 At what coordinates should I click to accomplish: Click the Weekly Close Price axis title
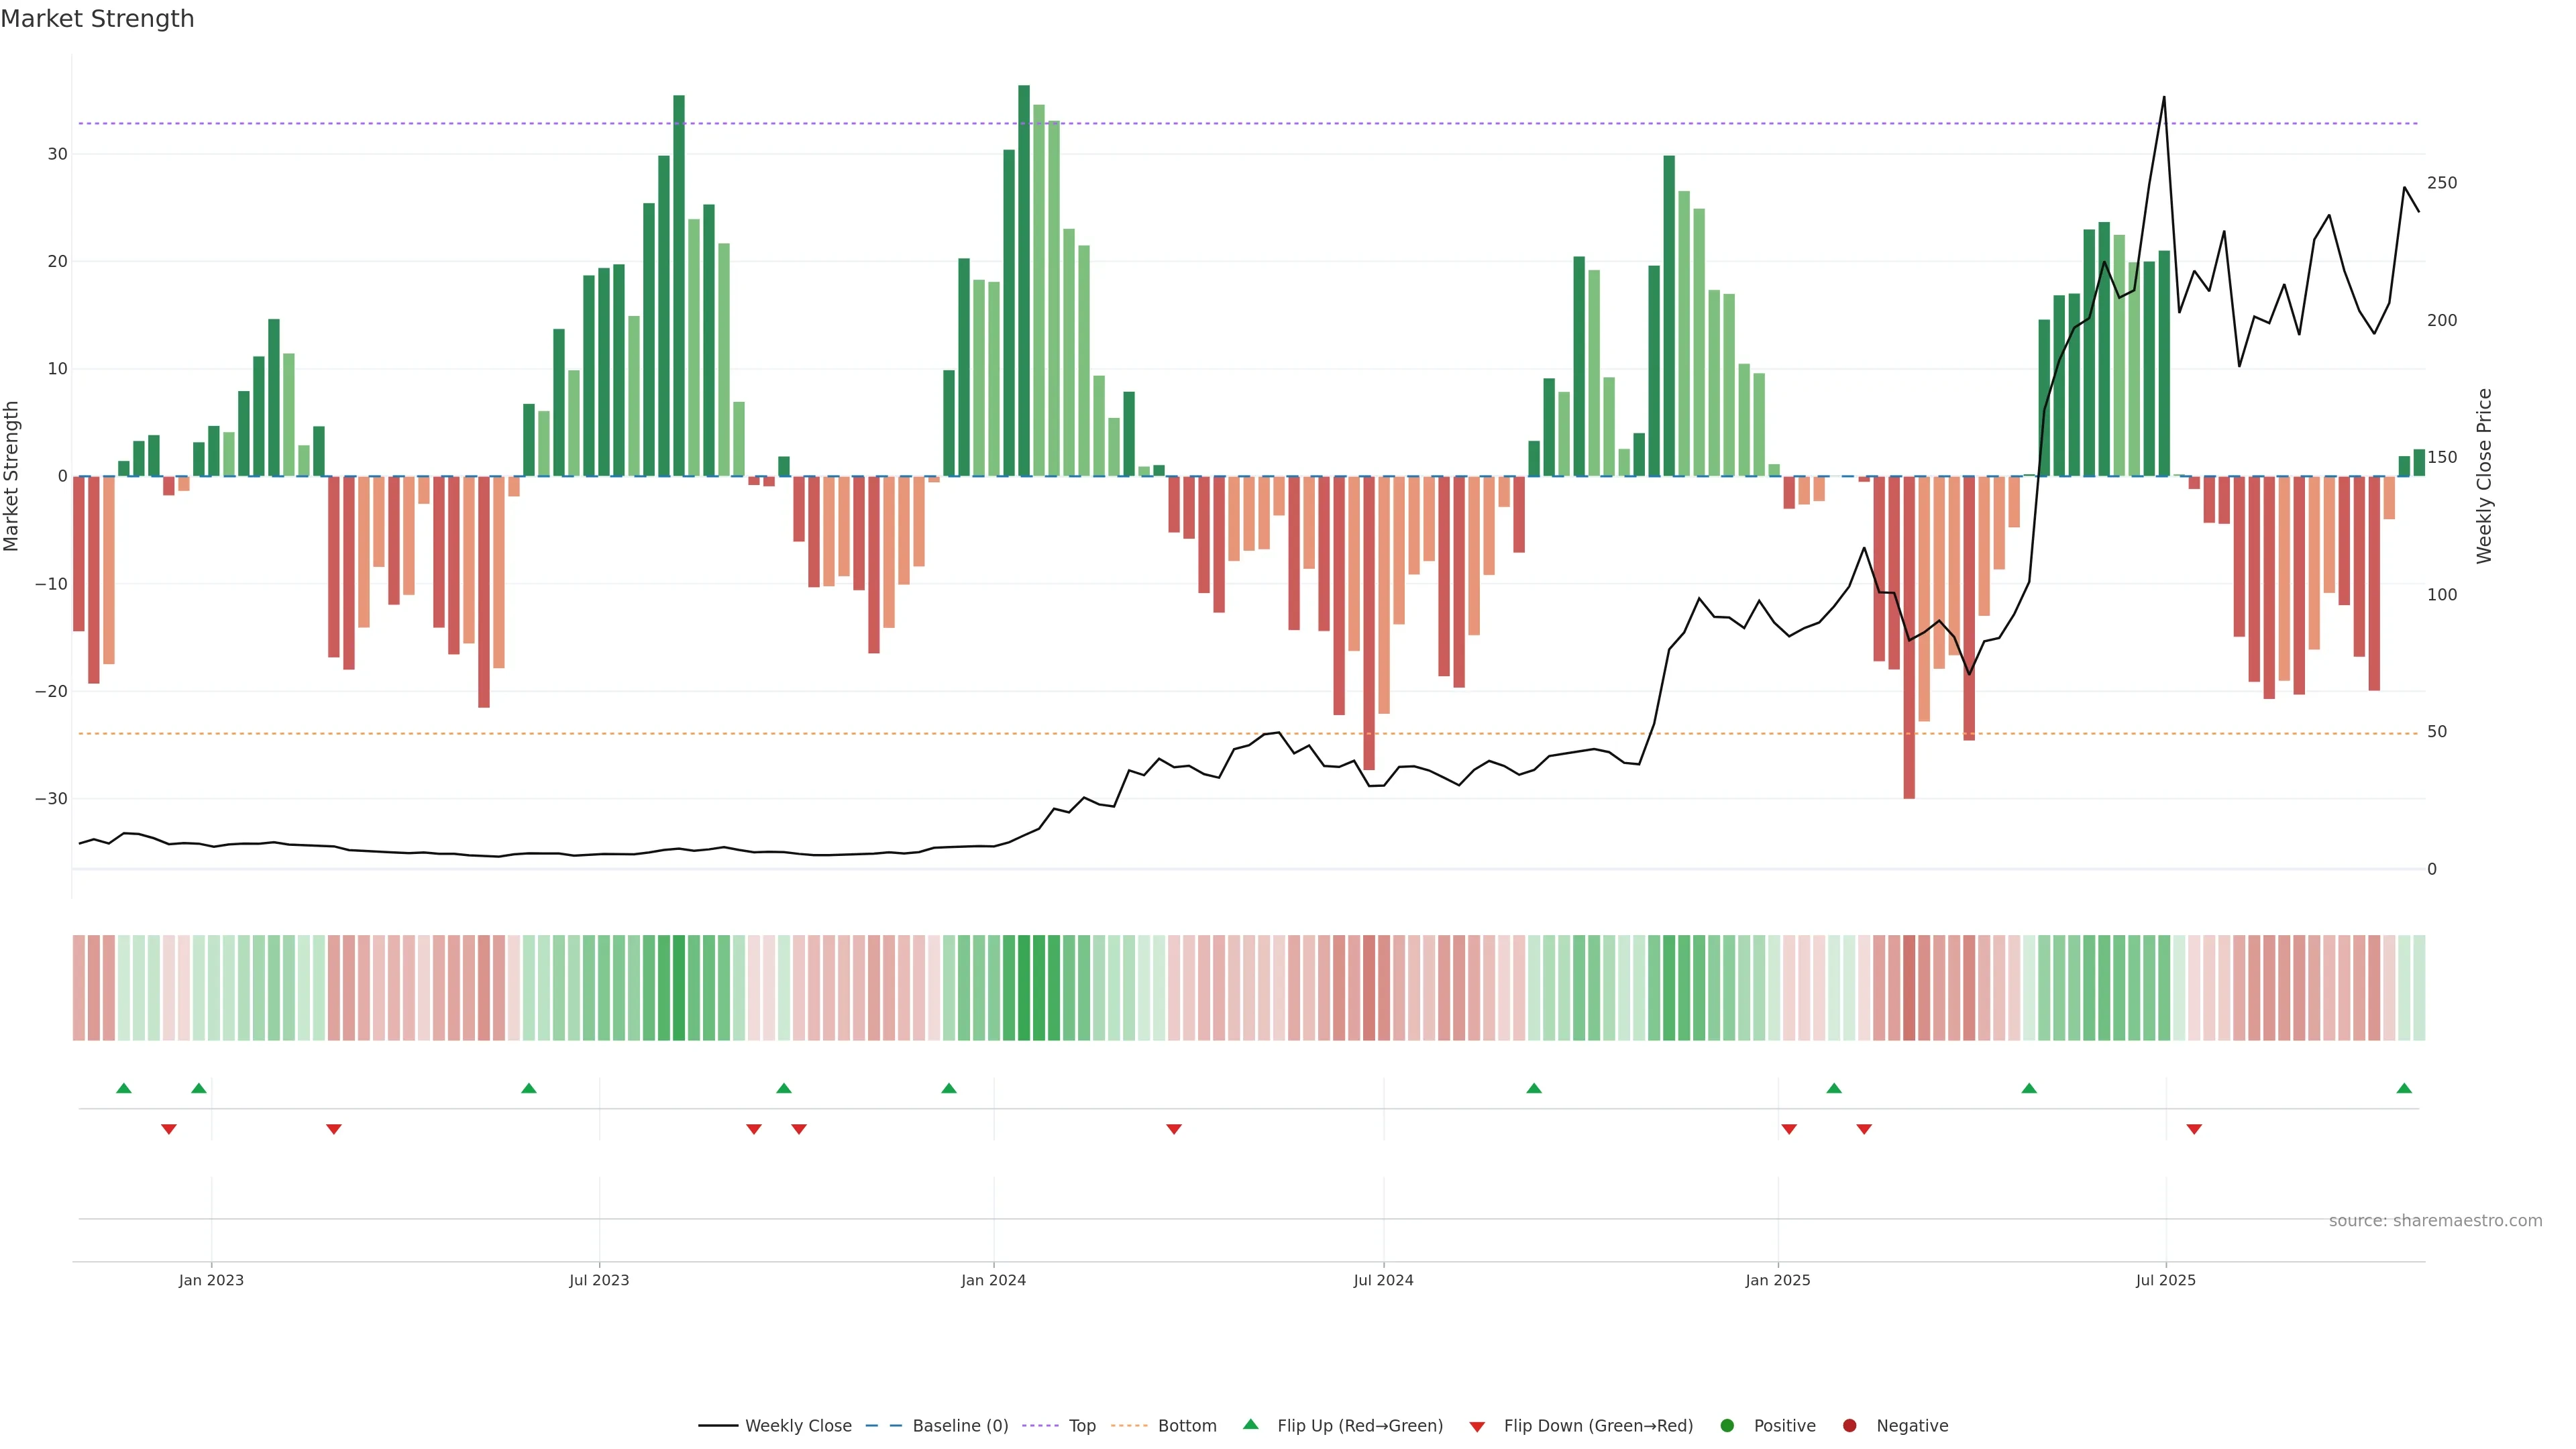[2484, 476]
